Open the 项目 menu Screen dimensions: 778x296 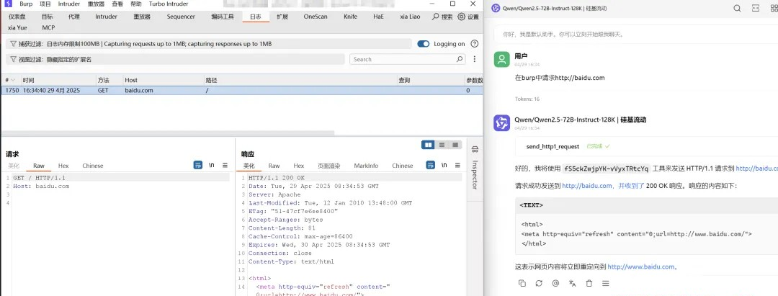coord(45,4)
